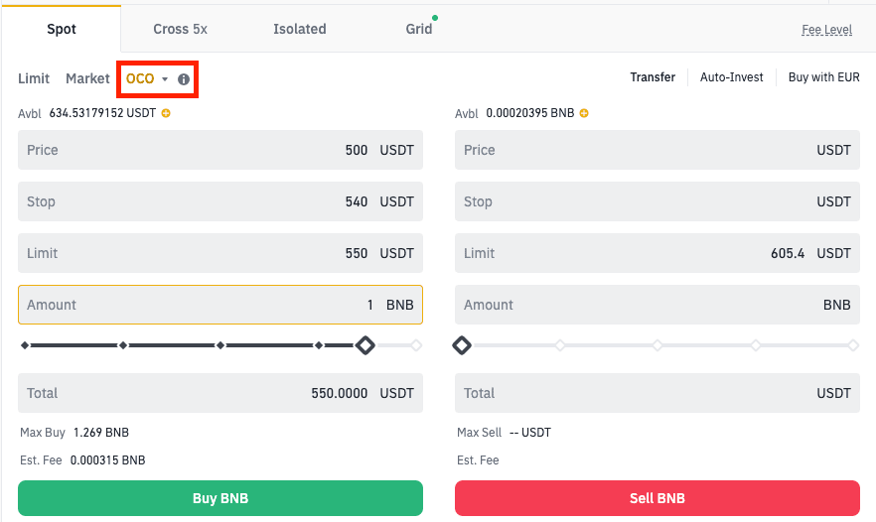Viewport: 876px width, 522px height.
Task: Switch to the Spot tab
Action: (62, 29)
